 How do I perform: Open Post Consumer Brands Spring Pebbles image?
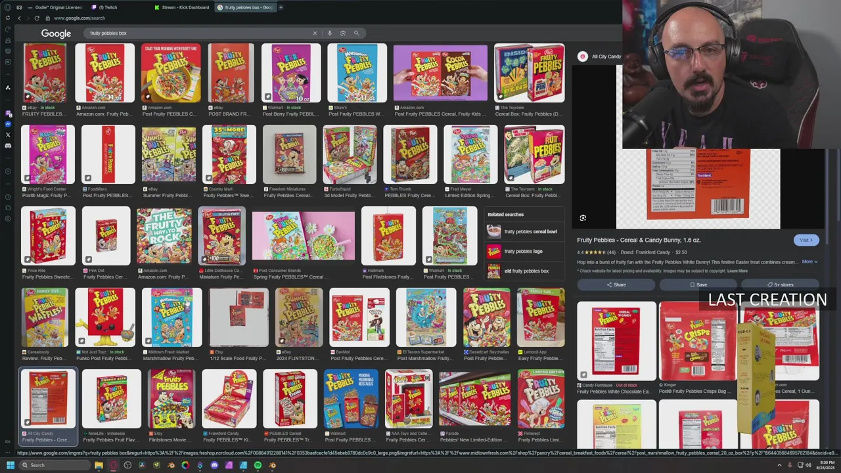coord(304,236)
